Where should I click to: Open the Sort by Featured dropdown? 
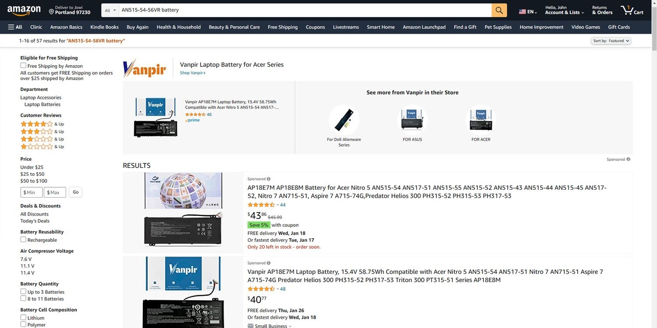click(x=611, y=41)
